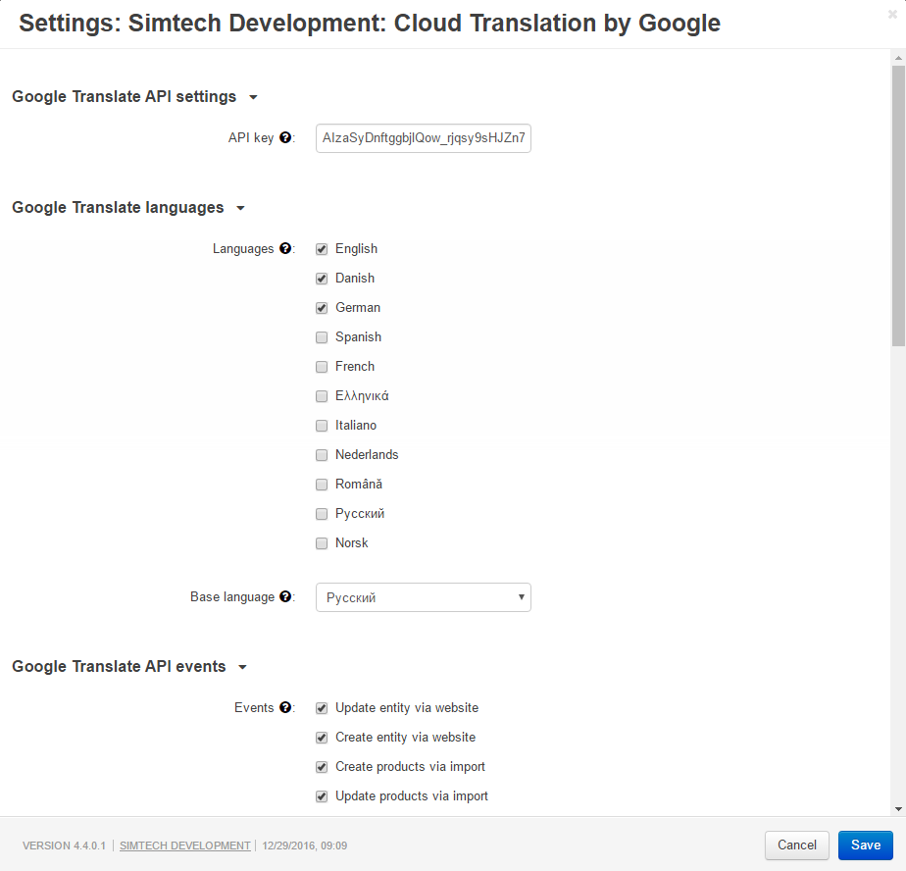Uncheck Create products via import event

point(322,767)
